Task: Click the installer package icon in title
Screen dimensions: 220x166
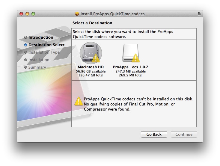Action: click(x=77, y=14)
